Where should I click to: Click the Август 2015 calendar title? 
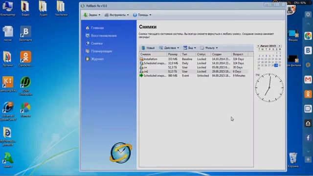coord(268,46)
